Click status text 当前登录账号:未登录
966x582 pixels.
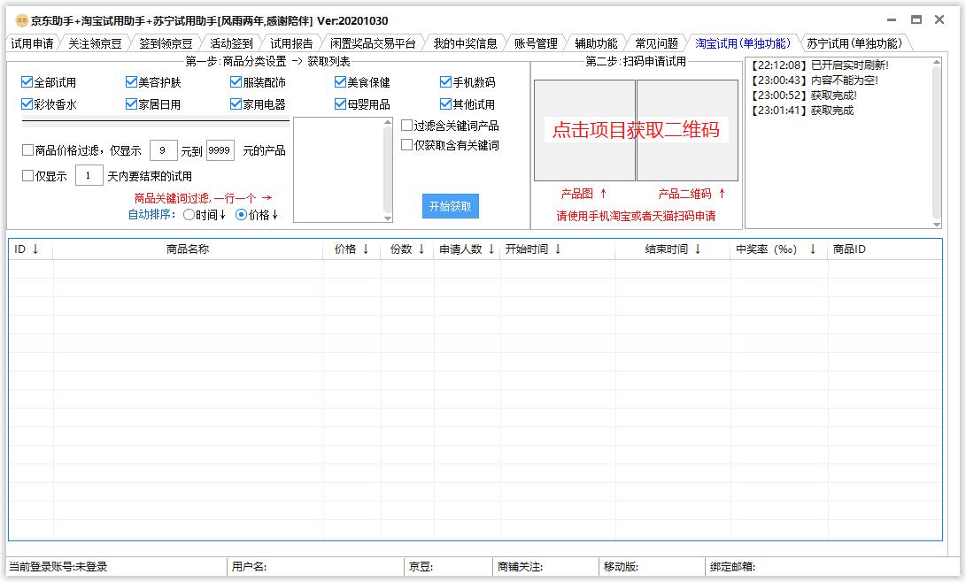click(x=58, y=567)
